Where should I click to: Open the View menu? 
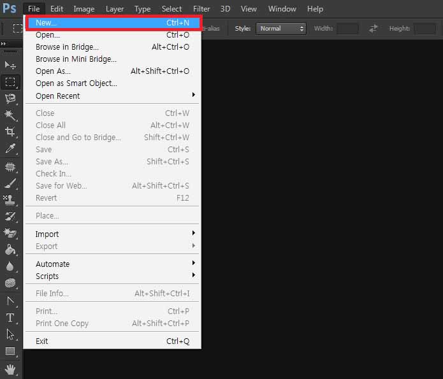click(x=249, y=9)
